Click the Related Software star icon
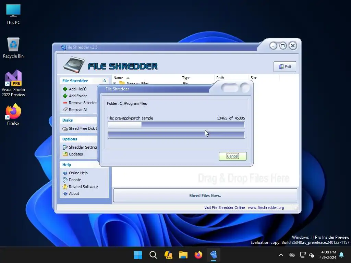The width and height of the screenshot is (351, 263). click(x=65, y=187)
